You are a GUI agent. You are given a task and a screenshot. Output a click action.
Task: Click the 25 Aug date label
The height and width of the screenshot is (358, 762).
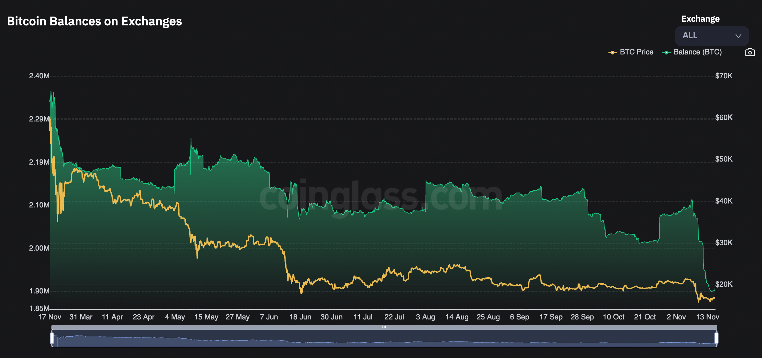488,317
